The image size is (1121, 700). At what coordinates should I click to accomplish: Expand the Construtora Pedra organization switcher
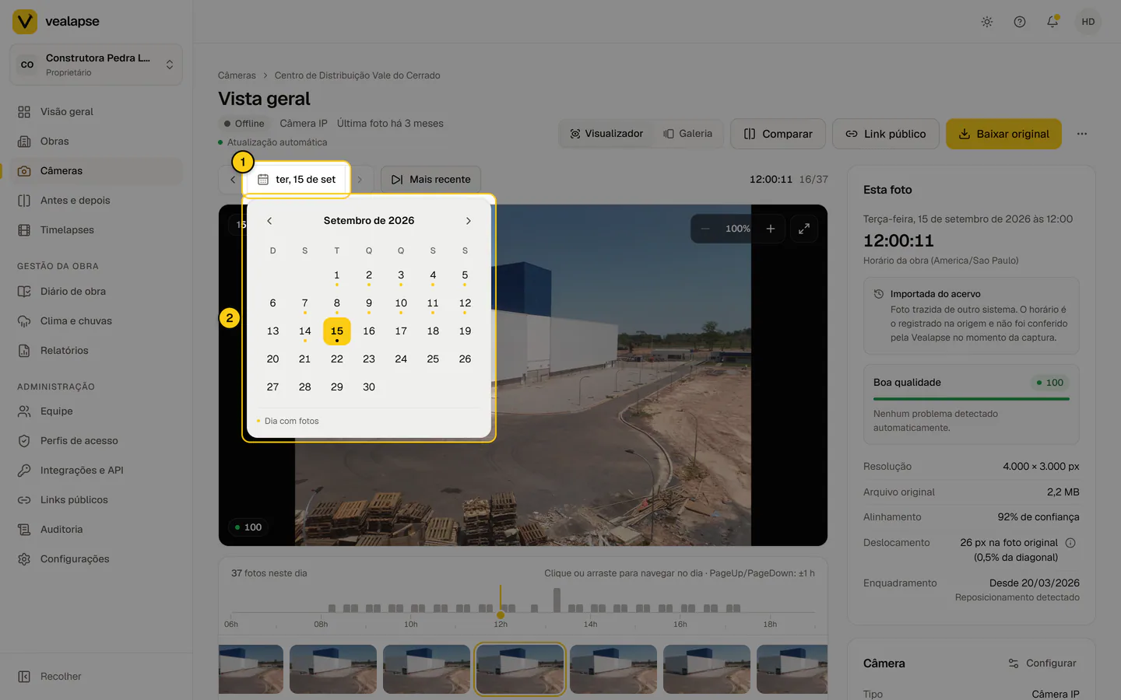[96, 65]
